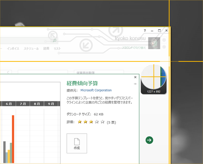Click the kyoko konosu profile picture

[x=154, y=43]
